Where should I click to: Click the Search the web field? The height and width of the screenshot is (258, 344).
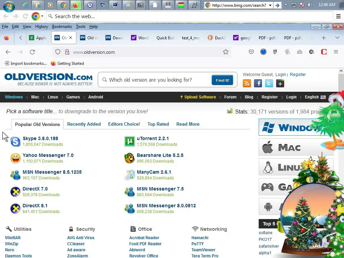click(x=190, y=16)
